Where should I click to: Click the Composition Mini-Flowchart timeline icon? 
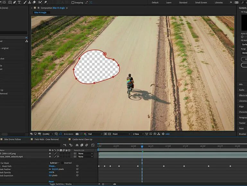(65, 145)
